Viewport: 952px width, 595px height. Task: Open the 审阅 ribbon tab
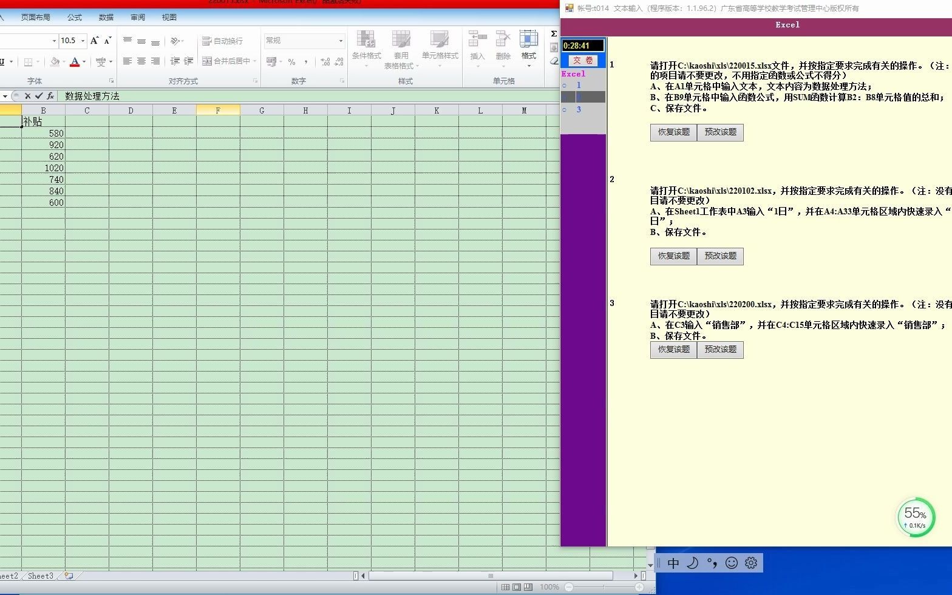[138, 17]
